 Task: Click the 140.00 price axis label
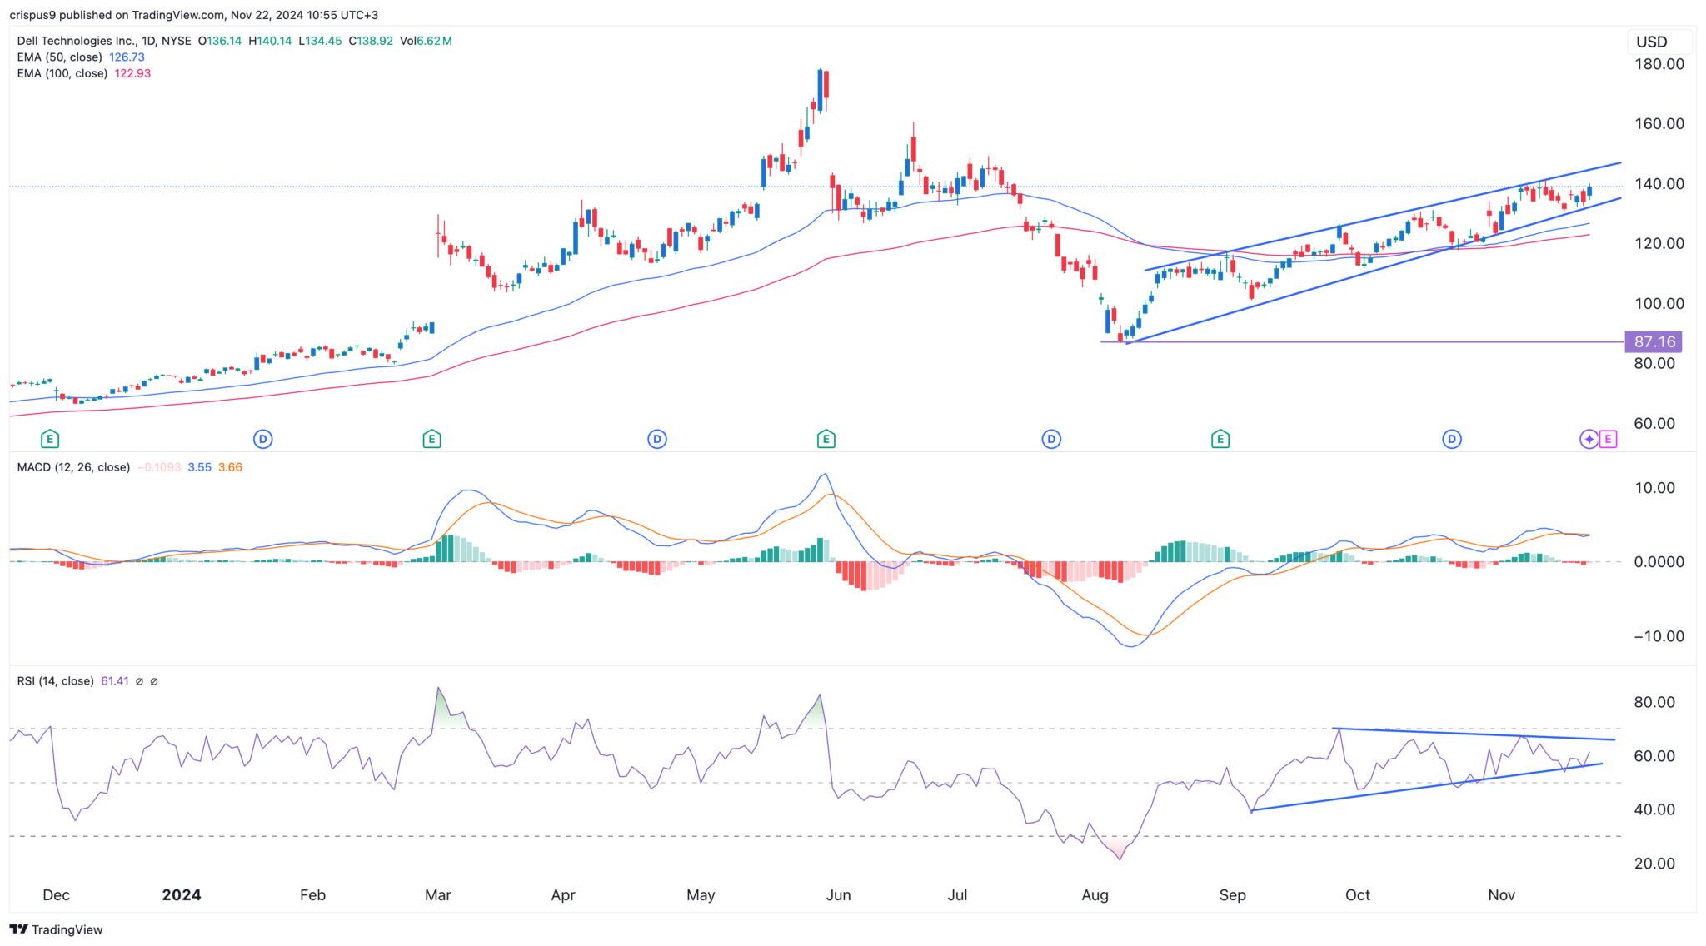(1659, 184)
